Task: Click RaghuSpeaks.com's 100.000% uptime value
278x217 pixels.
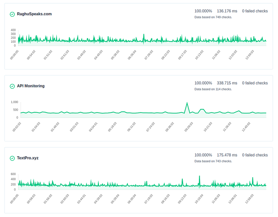Action: [x=203, y=11]
